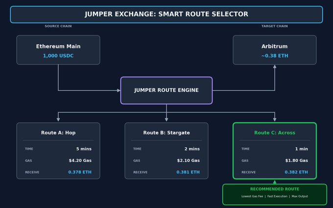The width and height of the screenshot is (333, 208).
Task: Click the RECEIVE label in Route B
Action: [141, 172]
